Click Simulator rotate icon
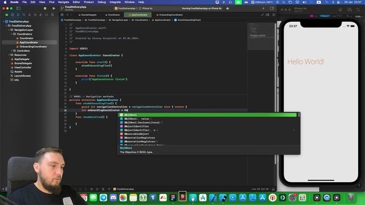 click(358, 10)
